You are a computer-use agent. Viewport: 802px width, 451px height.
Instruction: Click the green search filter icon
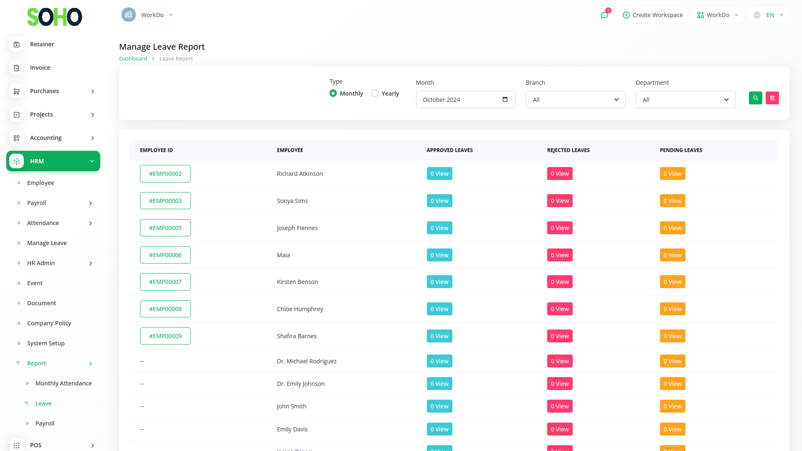[755, 98]
